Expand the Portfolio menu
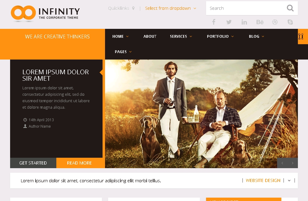The image size is (308, 201). tap(220, 37)
